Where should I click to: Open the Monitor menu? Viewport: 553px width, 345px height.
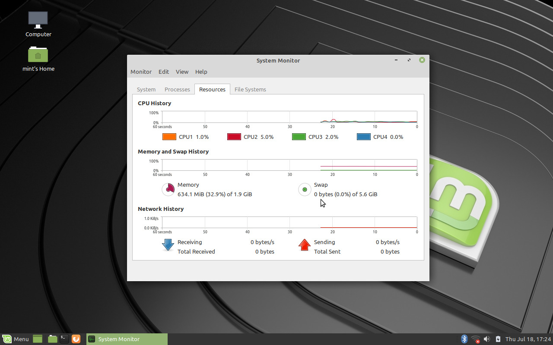click(x=141, y=72)
